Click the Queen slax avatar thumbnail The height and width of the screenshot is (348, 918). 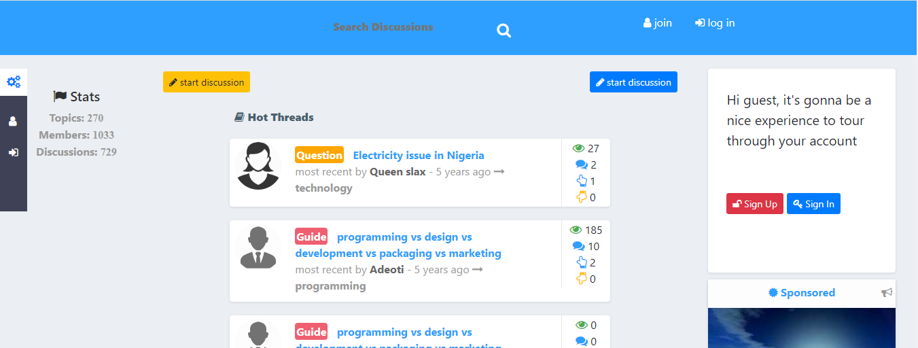[x=258, y=166]
